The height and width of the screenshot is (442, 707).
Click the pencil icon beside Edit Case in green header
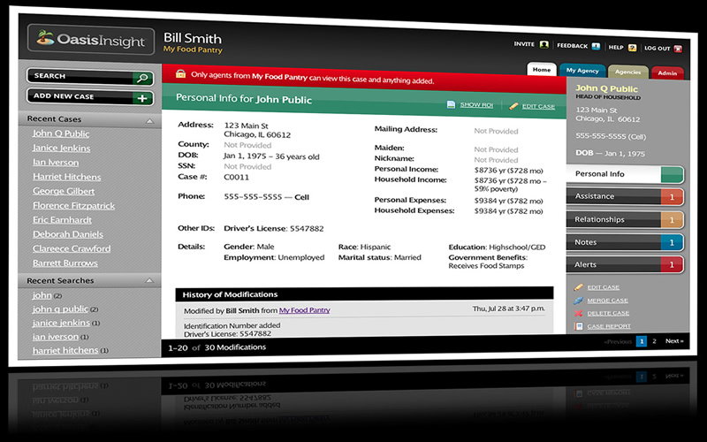513,106
